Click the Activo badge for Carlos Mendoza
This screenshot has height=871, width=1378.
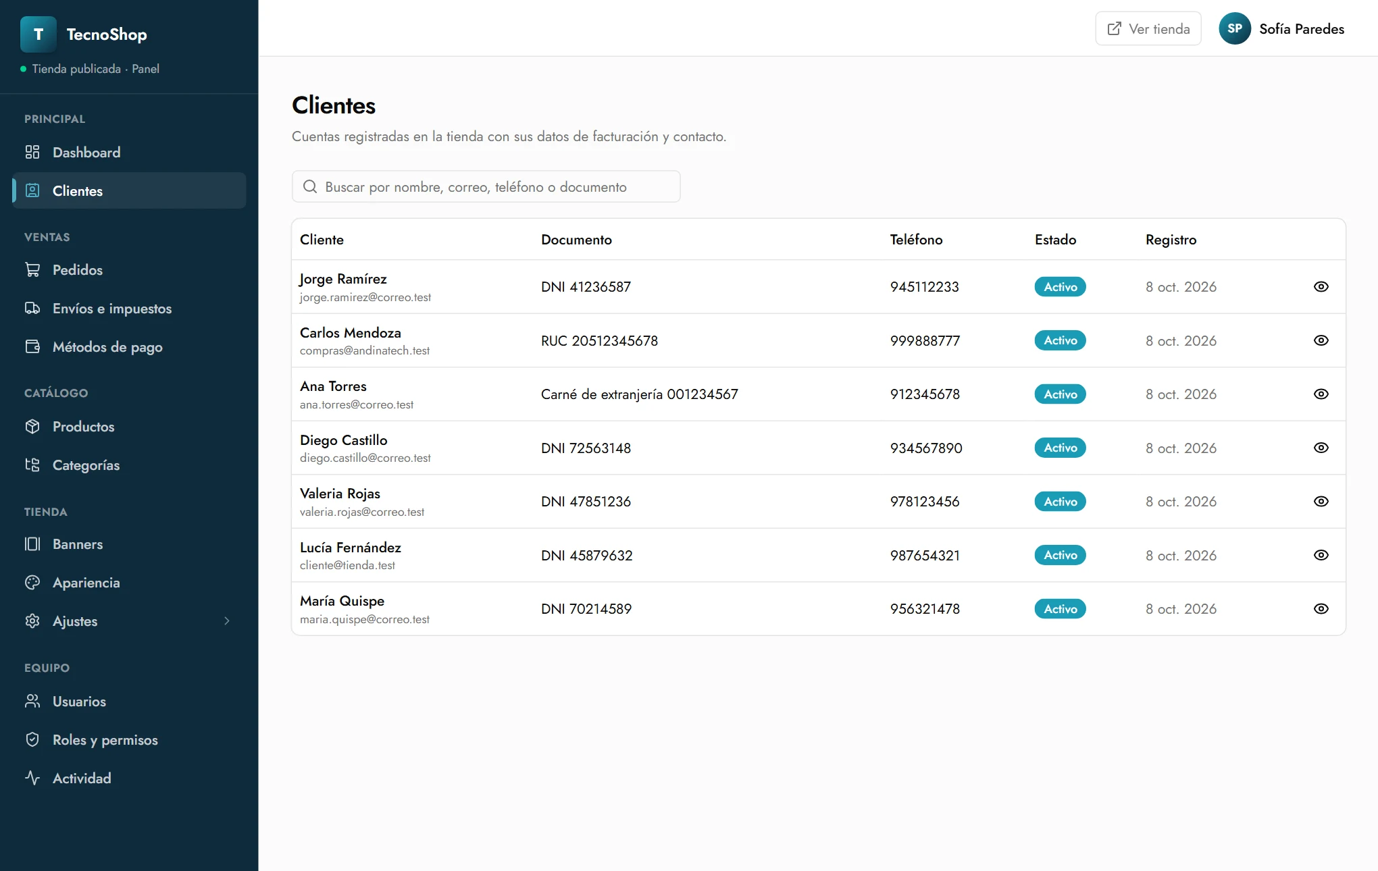coord(1061,340)
